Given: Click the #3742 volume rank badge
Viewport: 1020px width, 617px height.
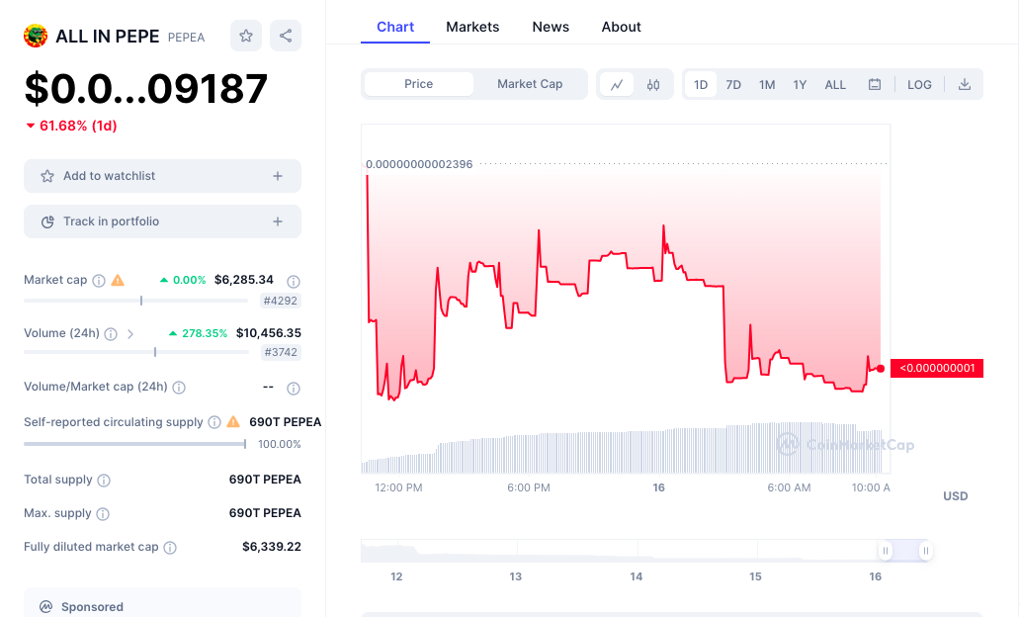Looking at the screenshot, I should click(x=280, y=352).
